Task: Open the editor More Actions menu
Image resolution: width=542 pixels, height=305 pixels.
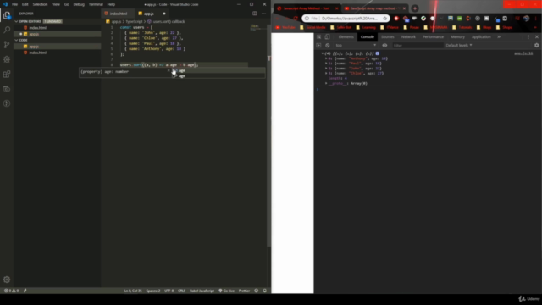Action: (263, 14)
